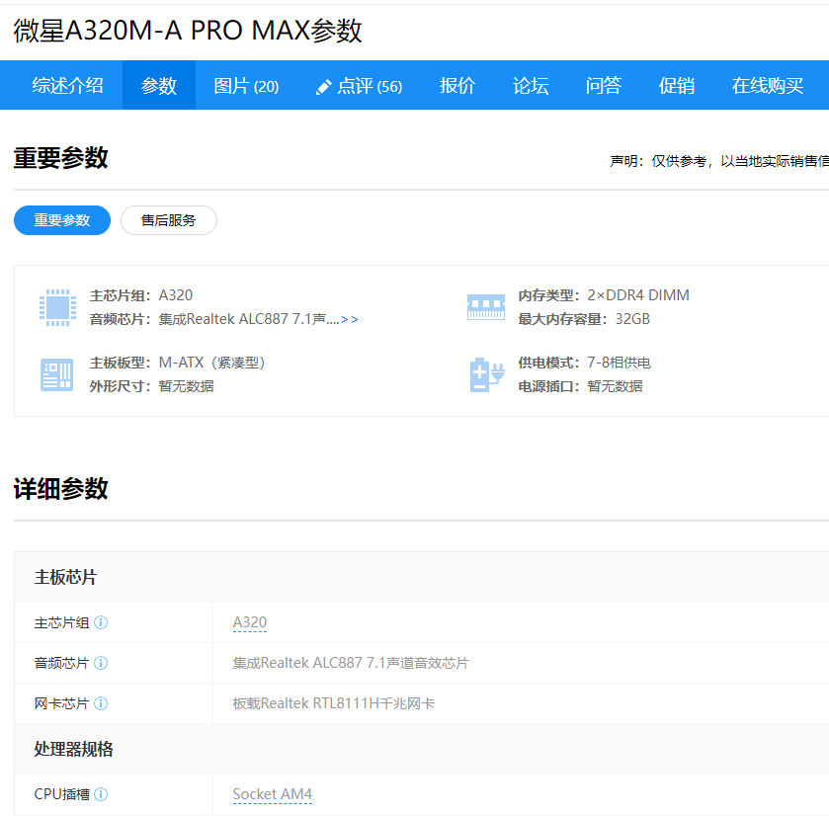Image resolution: width=829 pixels, height=816 pixels.
Task: Open 图片 (20) tab
Action: (x=246, y=85)
